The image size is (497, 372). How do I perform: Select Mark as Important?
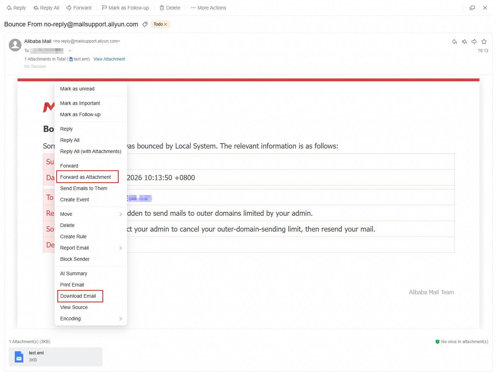coord(91,103)
